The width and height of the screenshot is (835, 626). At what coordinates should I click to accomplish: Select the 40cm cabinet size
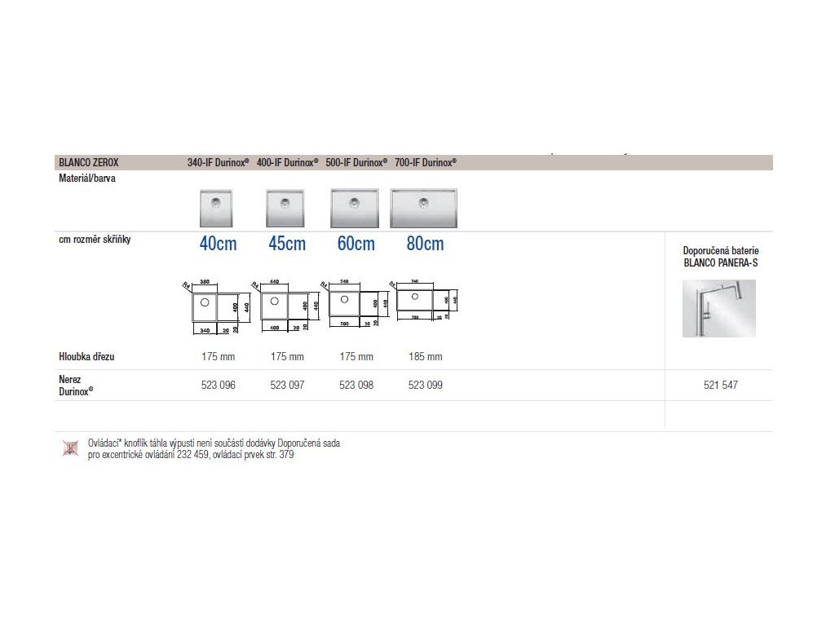coord(219,244)
